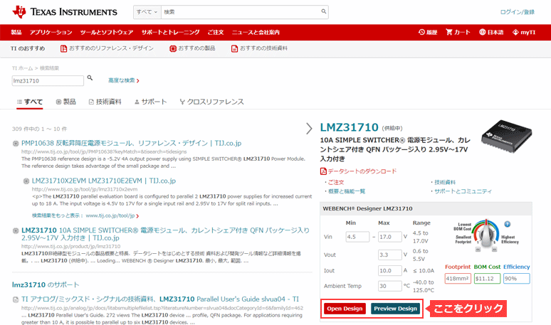Collapse the product panel with the chevron arrow
Screen dimensions: 551x325
pyautogui.click(x=309, y=129)
